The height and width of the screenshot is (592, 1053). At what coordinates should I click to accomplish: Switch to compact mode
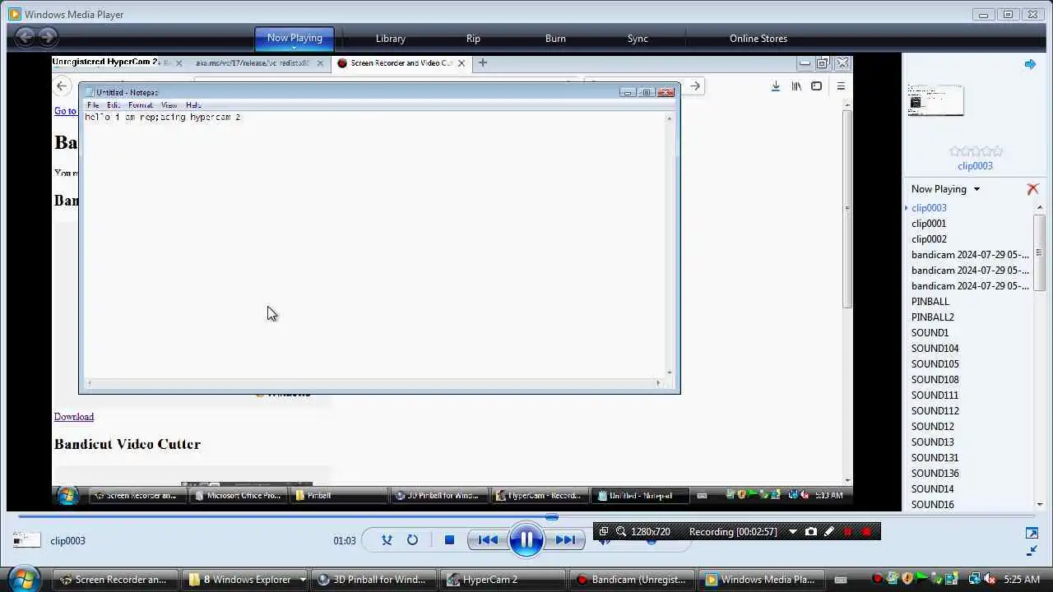[x=1032, y=550]
